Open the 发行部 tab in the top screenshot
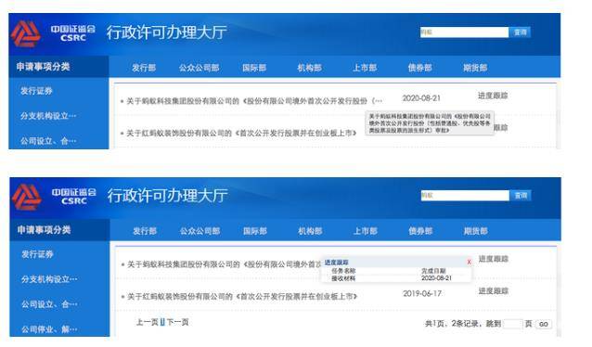592x347 pixels. [144, 68]
